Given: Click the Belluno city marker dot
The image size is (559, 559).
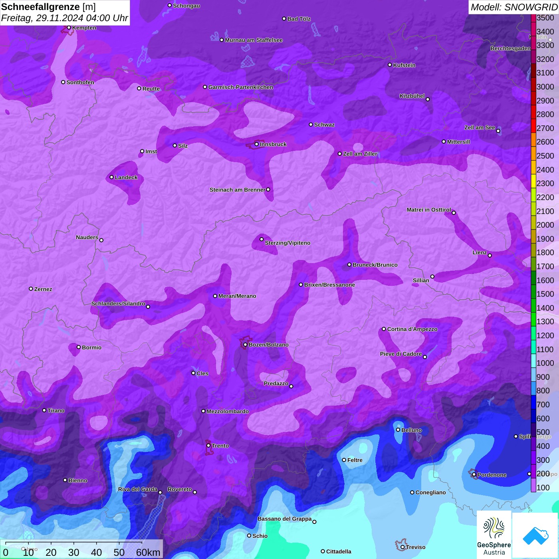Looking at the screenshot, I should coord(398,430).
